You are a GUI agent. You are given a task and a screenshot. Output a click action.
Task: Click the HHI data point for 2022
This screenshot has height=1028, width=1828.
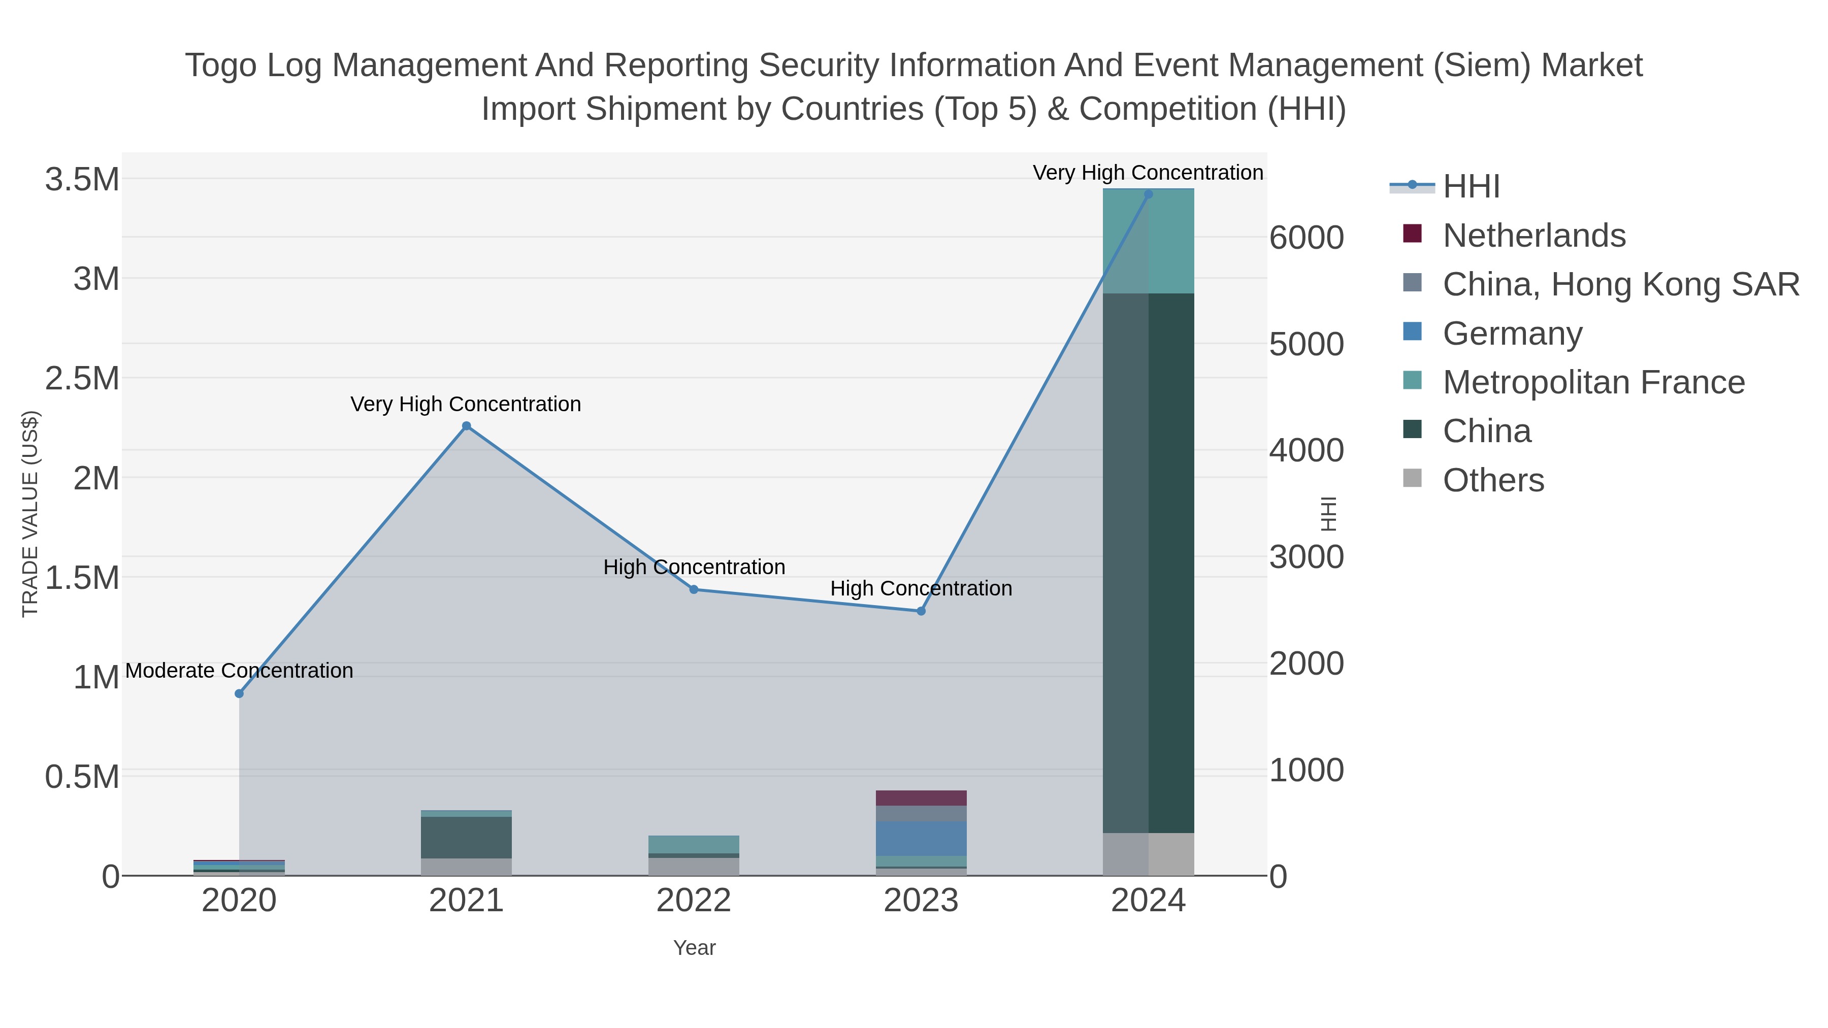pyautogui.click(x=694, y=589)
